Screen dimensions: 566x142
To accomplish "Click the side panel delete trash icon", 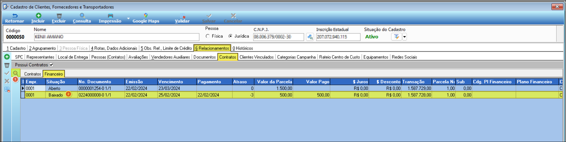I will (x=7, y=65).
